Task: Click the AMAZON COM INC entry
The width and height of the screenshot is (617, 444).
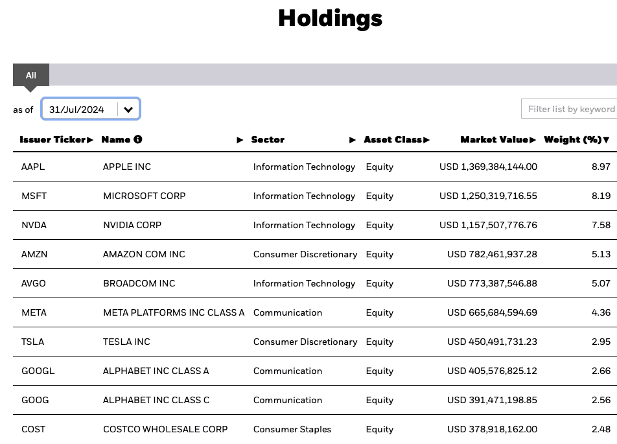Action: pyautogui.click(x=144, y=254)
